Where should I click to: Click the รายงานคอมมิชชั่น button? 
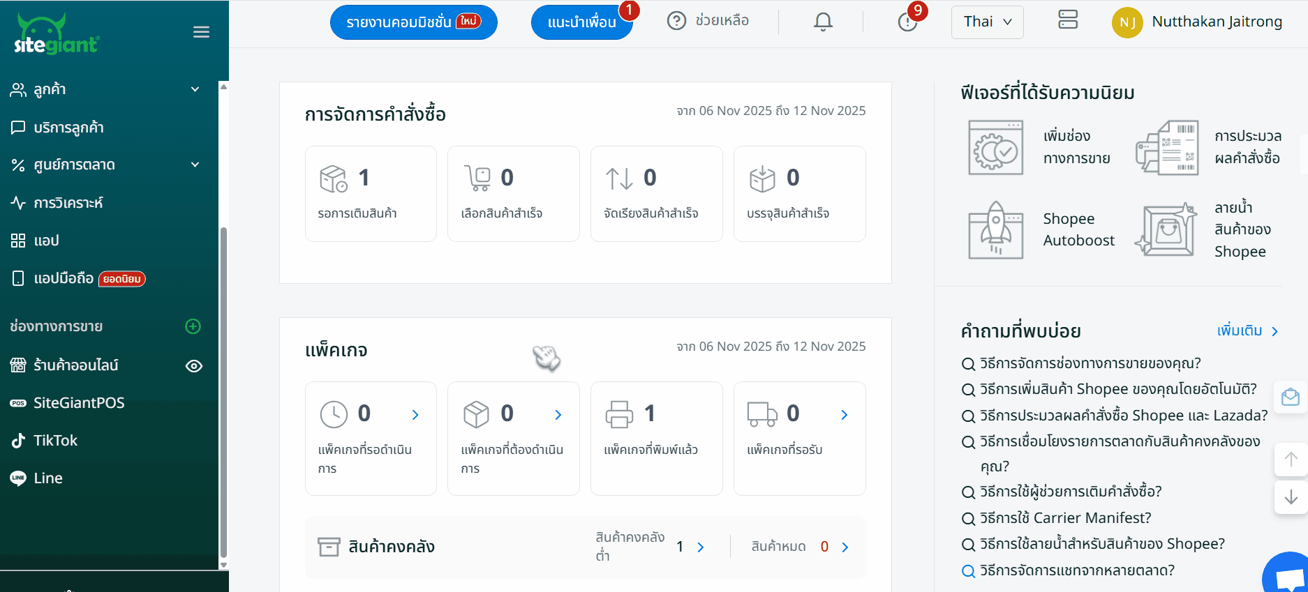click(x=413, y=22)
